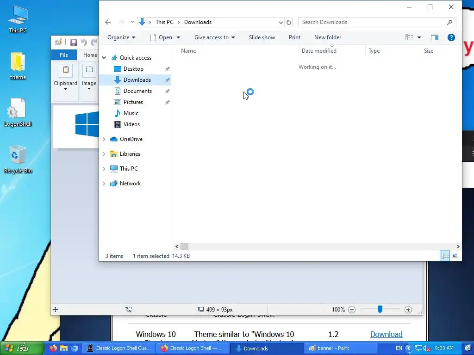Open Explorer help icon
Image resolution: width=474 pixels, height=355 pixels.
coord(451,37)
